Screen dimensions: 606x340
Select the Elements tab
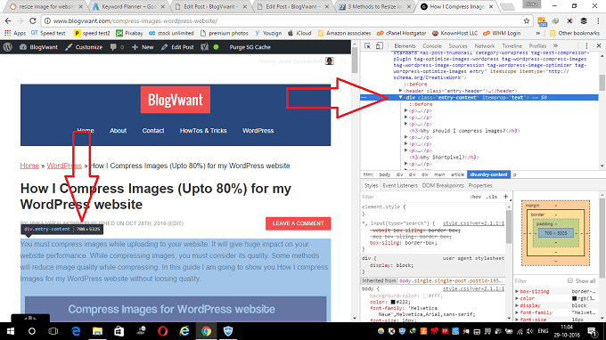point(405,46)
